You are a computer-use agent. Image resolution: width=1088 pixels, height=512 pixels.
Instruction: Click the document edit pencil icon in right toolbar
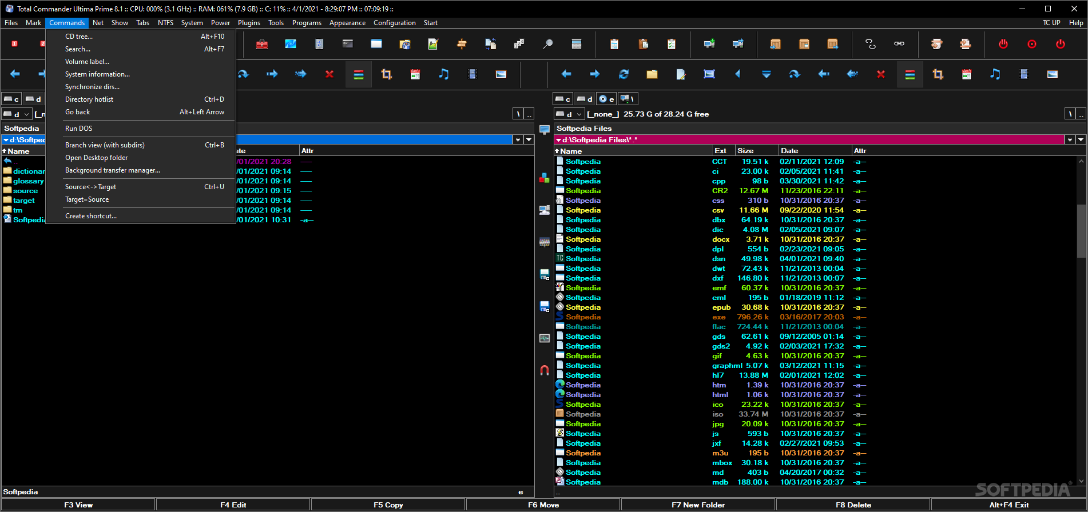(x=681, y=74)
